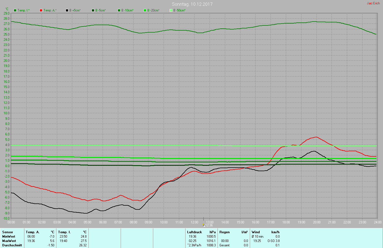The height and width of the screenshot is (248, 383).
Task: Click the Temp. I. minimum value '24.8'
Action: tap(84, 237)
